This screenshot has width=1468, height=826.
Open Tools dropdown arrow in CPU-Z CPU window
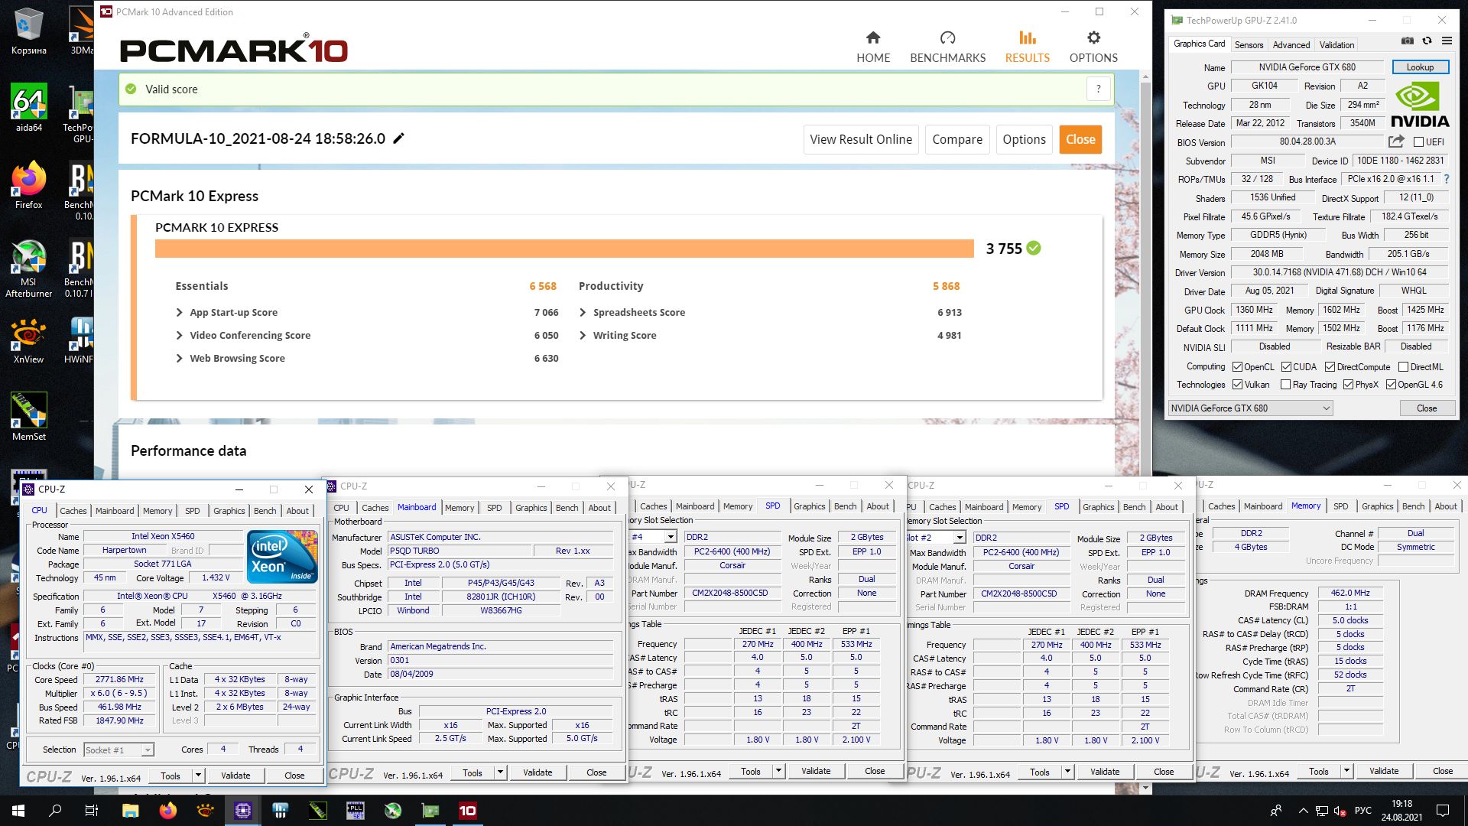click(x=197, y=776)
